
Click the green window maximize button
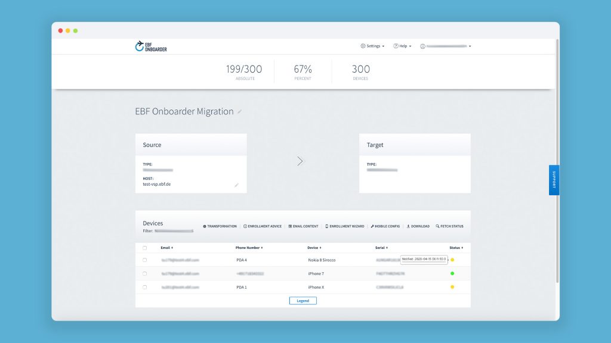(76, 31)
